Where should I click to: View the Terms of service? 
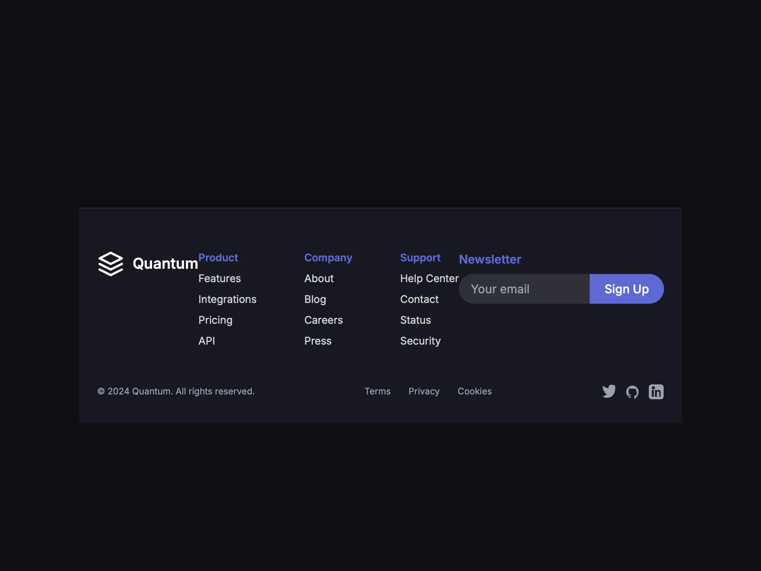378,391
